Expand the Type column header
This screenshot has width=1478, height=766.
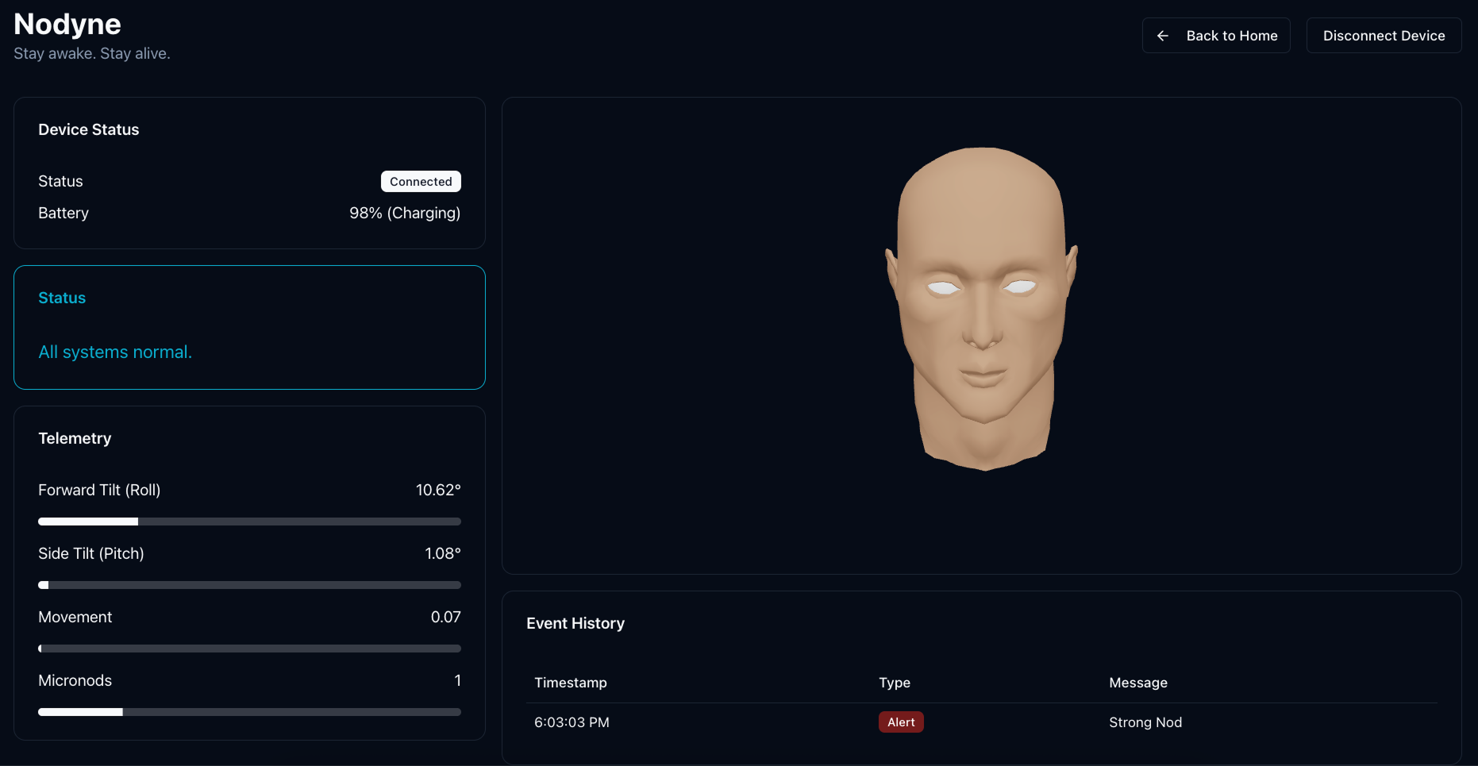pyautogui.click(x=895, y=683)
